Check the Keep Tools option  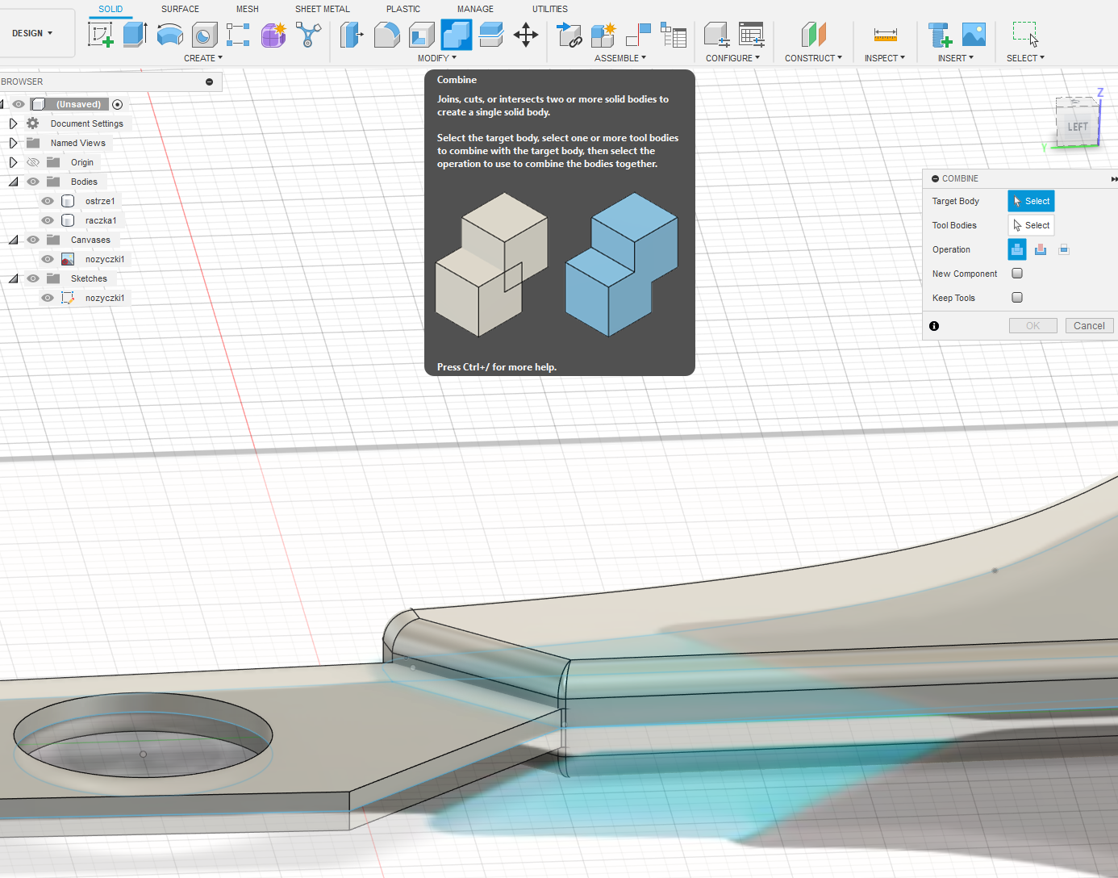coord(1017,298)
